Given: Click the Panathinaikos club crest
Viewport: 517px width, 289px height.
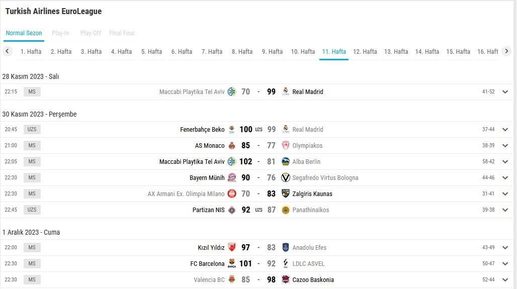Looking at the screenshot, I should (x=286, y=210).
